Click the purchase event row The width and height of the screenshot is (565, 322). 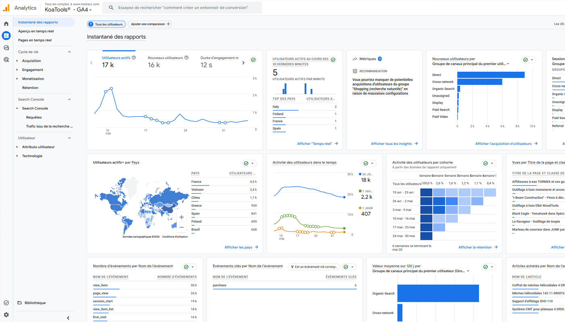pos(285,285)
